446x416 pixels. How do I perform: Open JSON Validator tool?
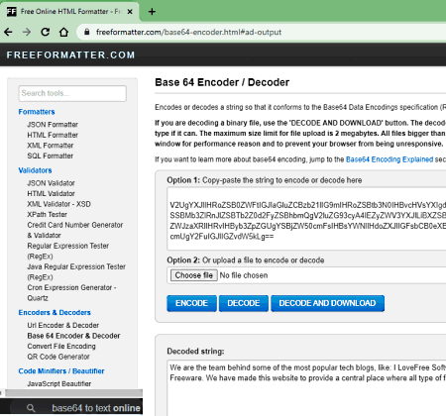coord(51,183)
